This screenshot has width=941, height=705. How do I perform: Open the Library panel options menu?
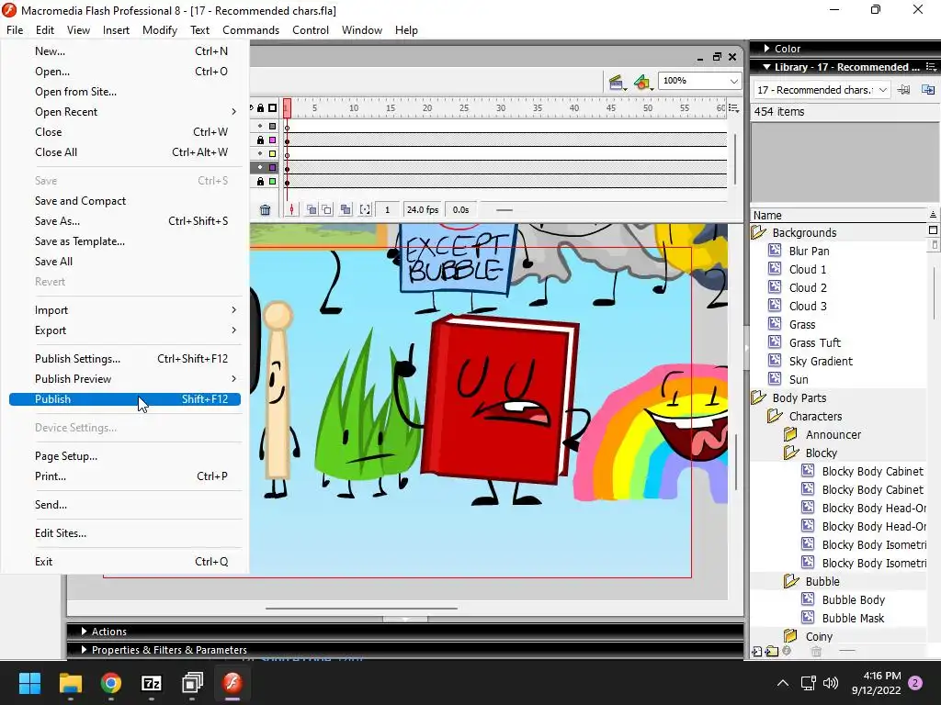tap(932, 66)
